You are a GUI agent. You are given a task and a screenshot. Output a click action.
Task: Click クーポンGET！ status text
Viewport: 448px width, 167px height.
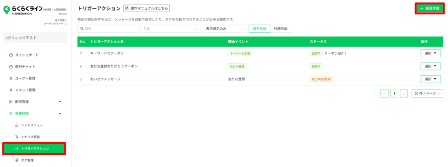pos(336,53)
